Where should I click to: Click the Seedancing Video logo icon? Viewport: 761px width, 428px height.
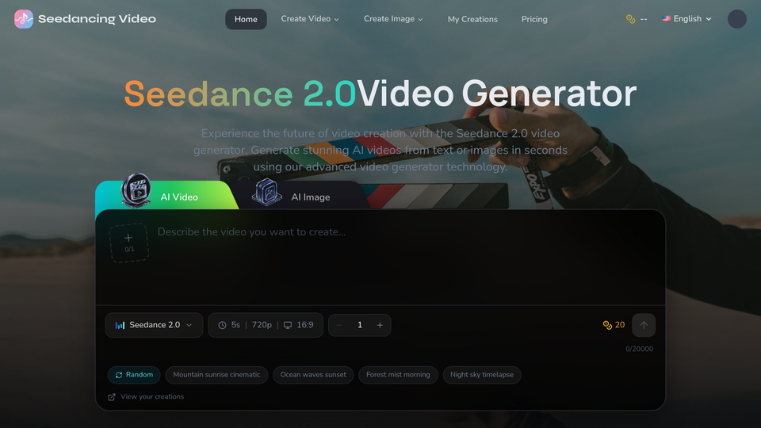23,19
